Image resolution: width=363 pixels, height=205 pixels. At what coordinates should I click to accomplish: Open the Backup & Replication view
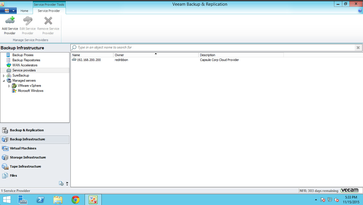(35, 130)
